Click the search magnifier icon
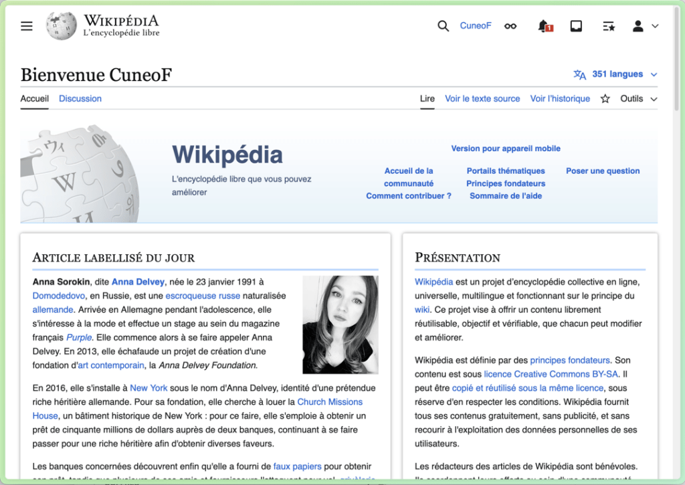Image resolution: width=685 pixels, height=485 pixels. point(443,26)
